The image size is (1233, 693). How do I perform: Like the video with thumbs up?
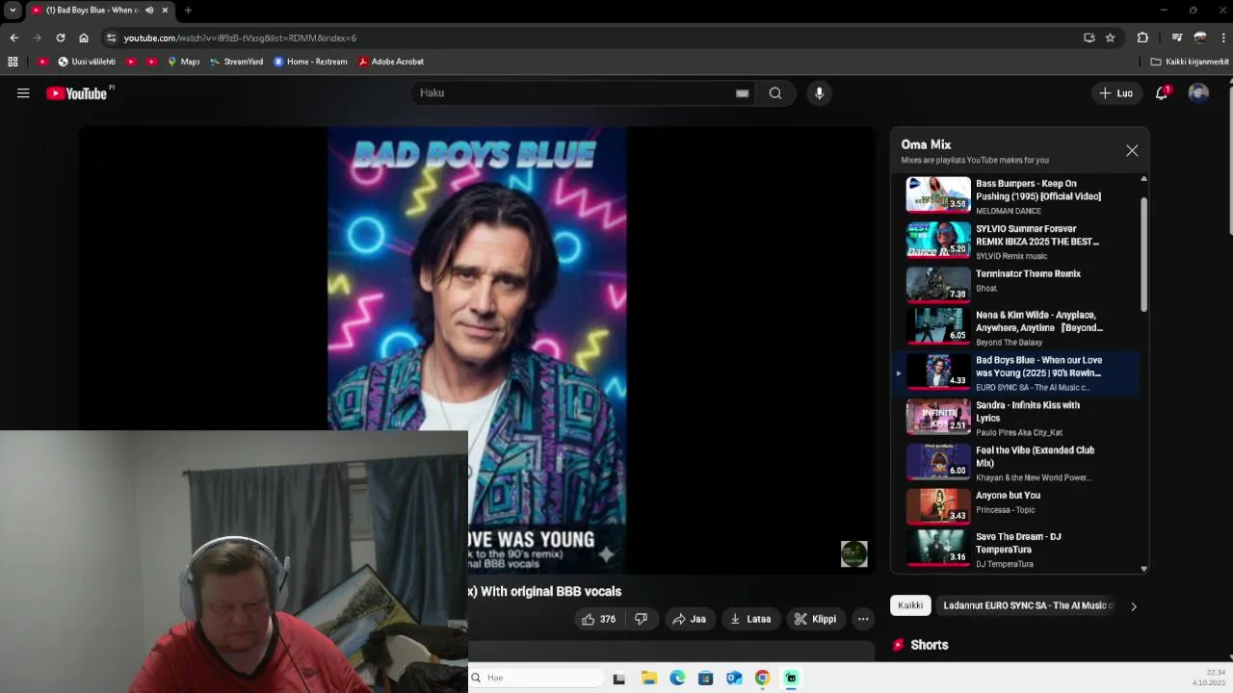[x=598, y=619]
